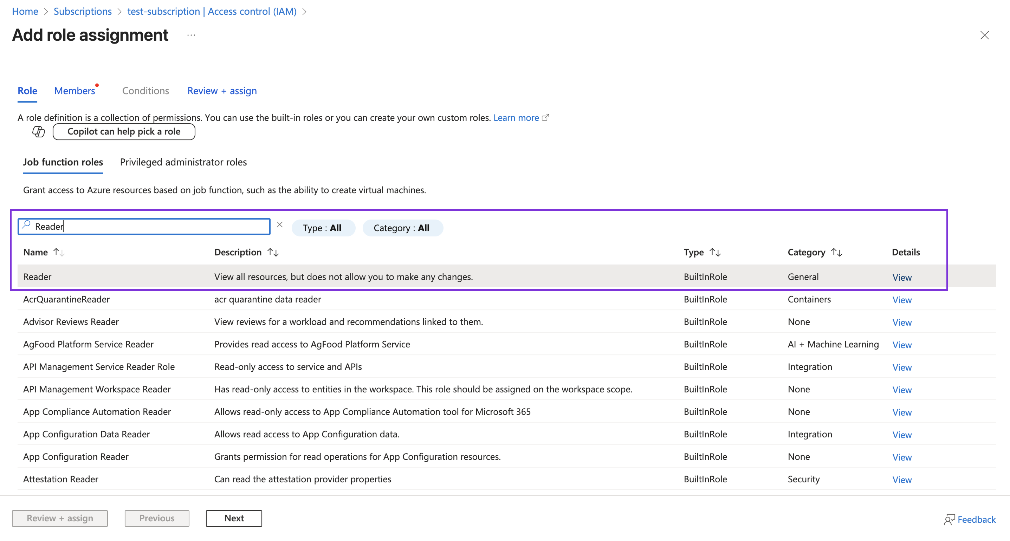Click Copilot can help pick a role
This screenshot has height=541, width=1010.
[x=124, y=132]
